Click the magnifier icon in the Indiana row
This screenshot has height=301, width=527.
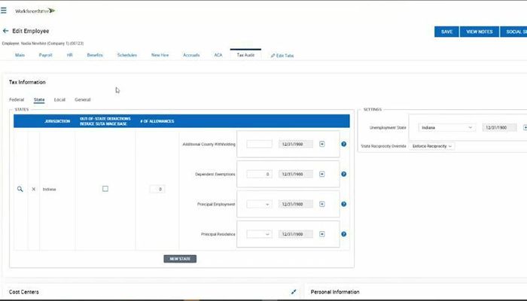pos(20,189)
